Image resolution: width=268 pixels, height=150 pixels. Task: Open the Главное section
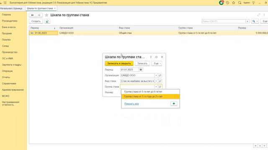[7, 15]
